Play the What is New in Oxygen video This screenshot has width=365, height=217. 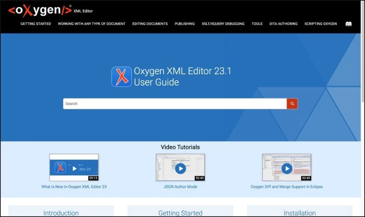[74, 168]
